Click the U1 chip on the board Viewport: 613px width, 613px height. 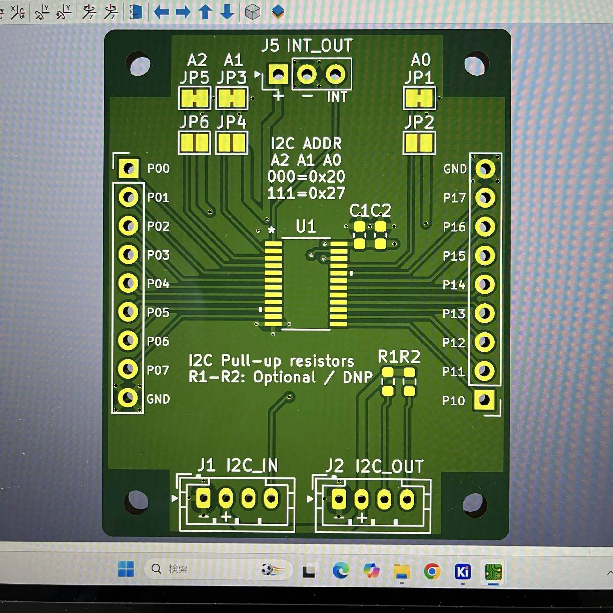tap(306, 284)
